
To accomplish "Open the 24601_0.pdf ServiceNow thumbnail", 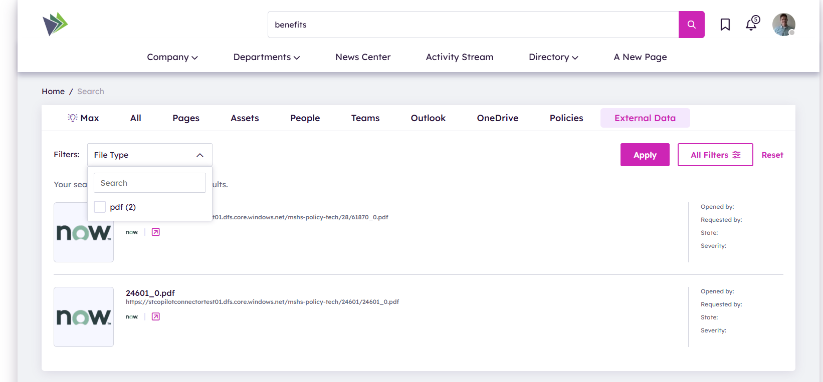I will pyautogui.click(x=84, y=317).
